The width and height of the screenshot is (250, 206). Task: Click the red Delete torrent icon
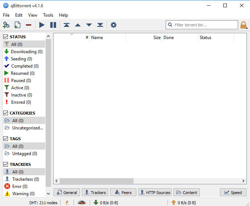click(x=29, y=25)
